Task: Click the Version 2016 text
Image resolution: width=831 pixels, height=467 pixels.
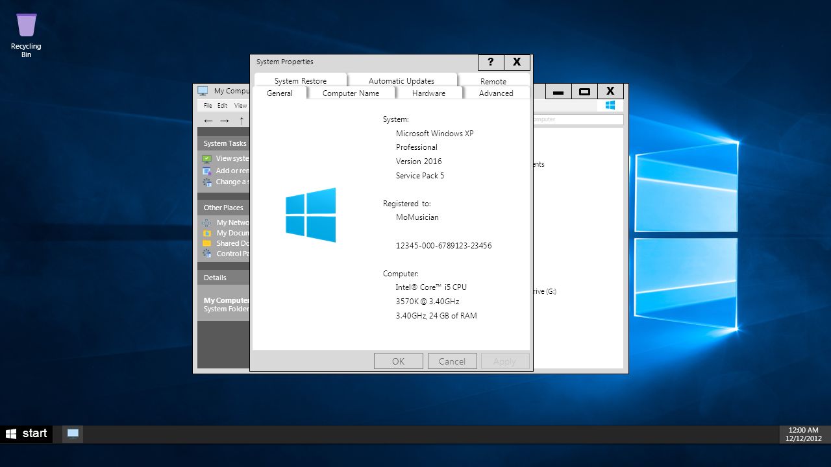Action: [419, 162]
